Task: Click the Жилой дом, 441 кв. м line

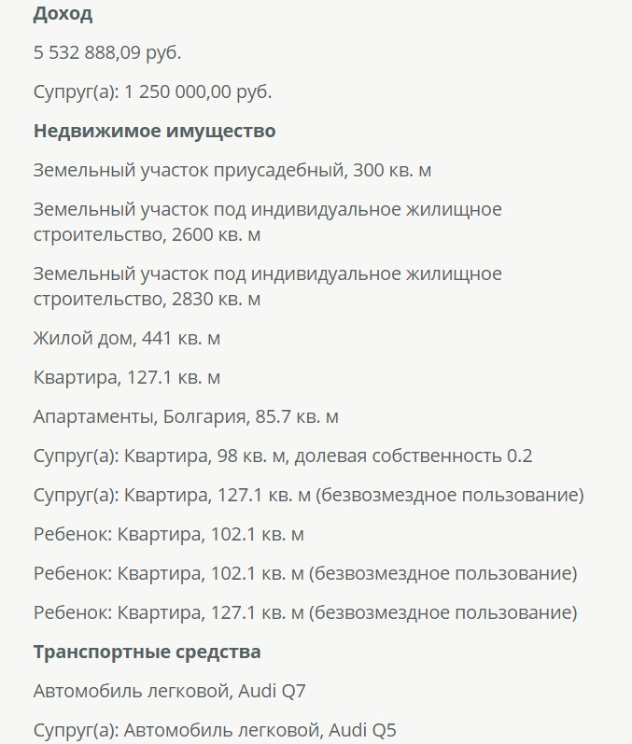Action: tap(127, 338)
